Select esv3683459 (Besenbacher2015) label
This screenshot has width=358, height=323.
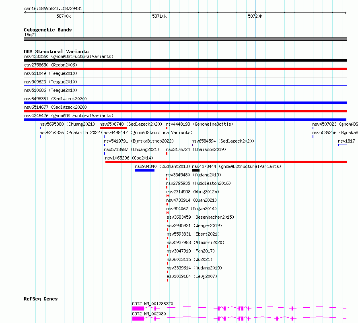(x=200, y=217)
